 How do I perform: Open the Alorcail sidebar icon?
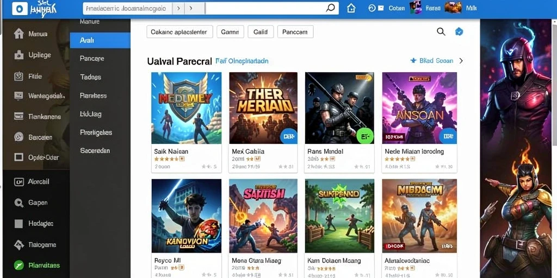[x=18, y=182]
